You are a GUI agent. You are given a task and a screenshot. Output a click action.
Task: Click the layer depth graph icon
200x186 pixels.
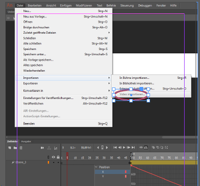click(56, 148)
